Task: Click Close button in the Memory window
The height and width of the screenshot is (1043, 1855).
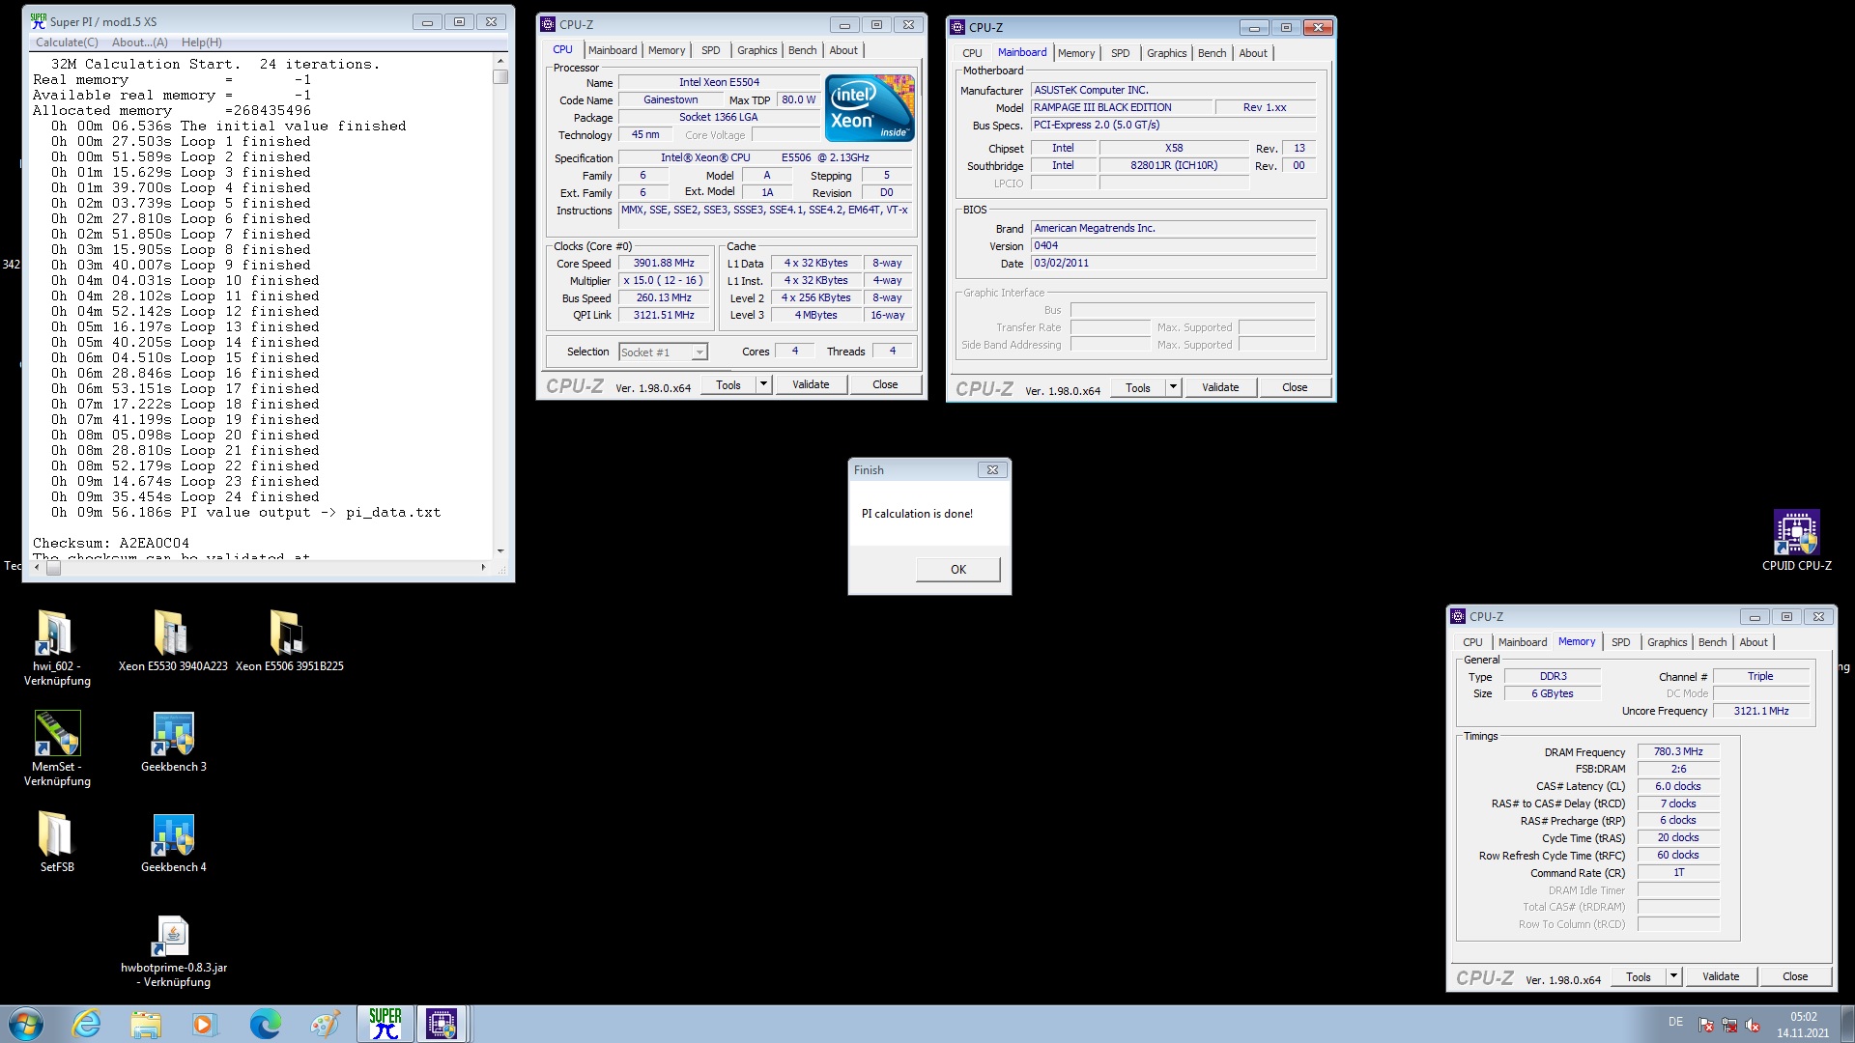Action: pos(1795,976)
